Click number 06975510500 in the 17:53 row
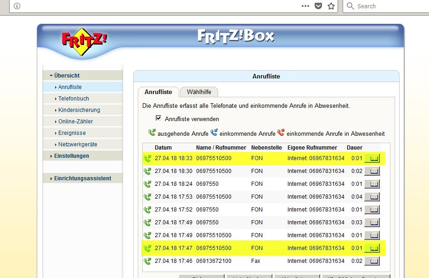Image resolution: width=429 pixels, height=278 pixels. pos(214,197)
